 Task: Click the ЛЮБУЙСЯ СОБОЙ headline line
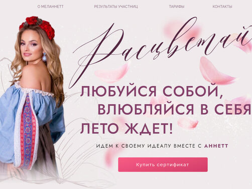[x=152, y=91]
